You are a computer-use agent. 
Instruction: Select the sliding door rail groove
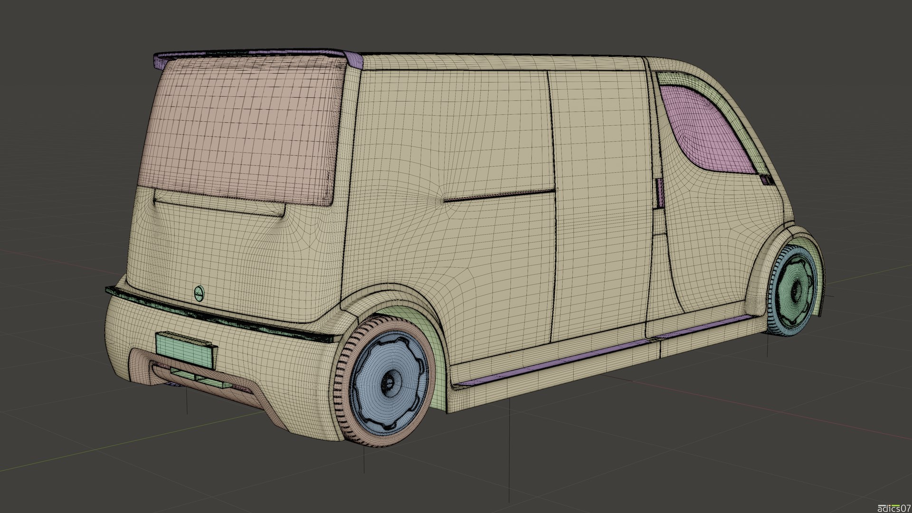click(499, 196)
